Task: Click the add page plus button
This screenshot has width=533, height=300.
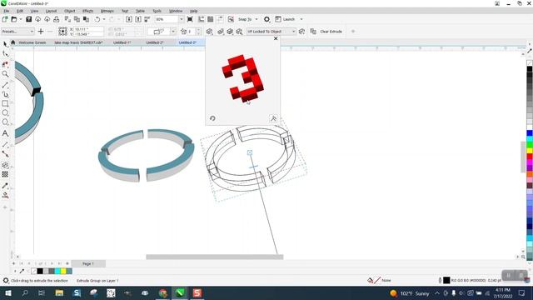Action: pyautogui.click(x=13, y=263)
